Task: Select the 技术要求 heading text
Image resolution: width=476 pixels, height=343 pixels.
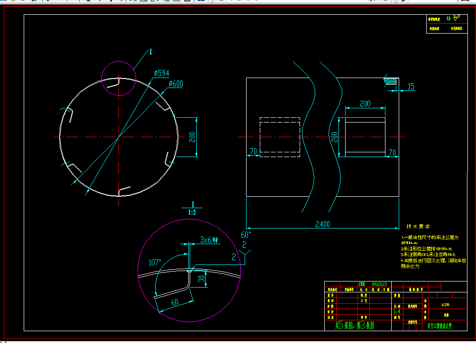Action: [418, 226]
